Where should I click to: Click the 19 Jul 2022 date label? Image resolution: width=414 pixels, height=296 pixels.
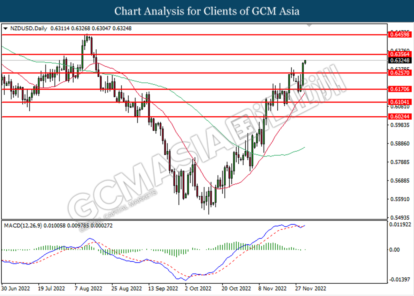point(51,289)
